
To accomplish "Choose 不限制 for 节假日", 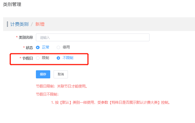I will (x=58, y=58).
